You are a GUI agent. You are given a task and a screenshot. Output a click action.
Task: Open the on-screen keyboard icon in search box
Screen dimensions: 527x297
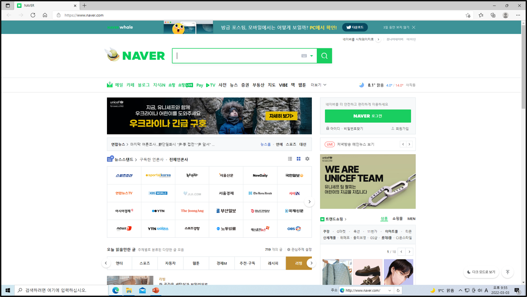(x=304, y=56)
